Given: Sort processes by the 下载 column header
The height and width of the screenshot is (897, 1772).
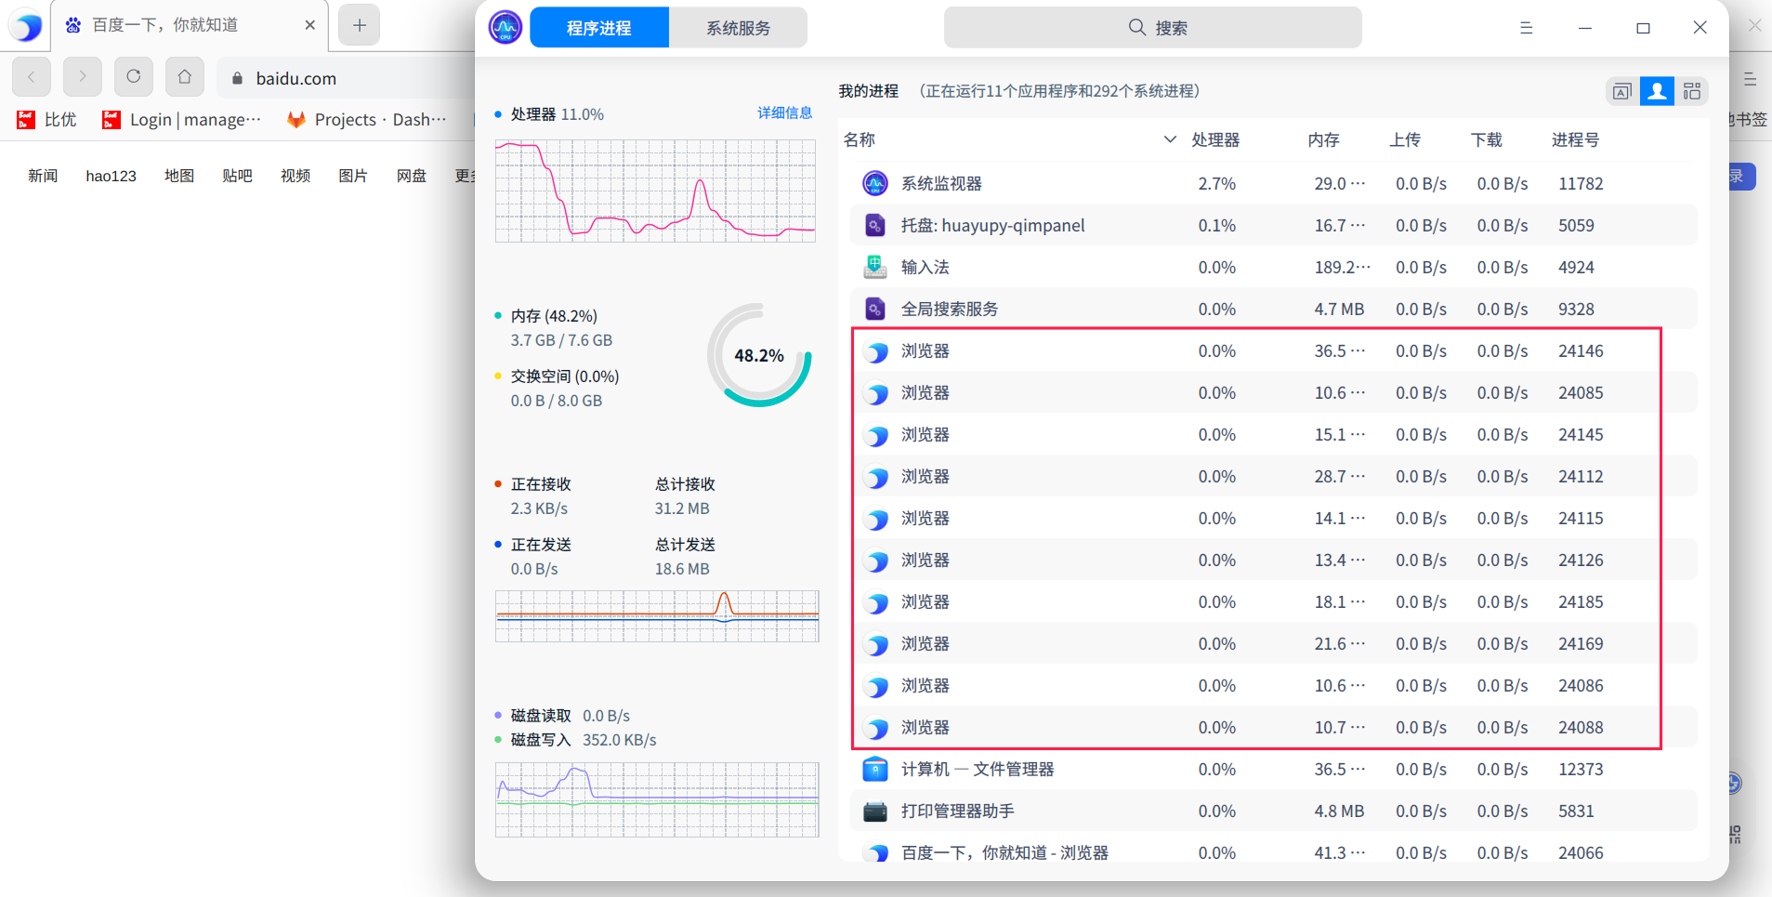Looking at the screenshot, I should point(1487,139).
